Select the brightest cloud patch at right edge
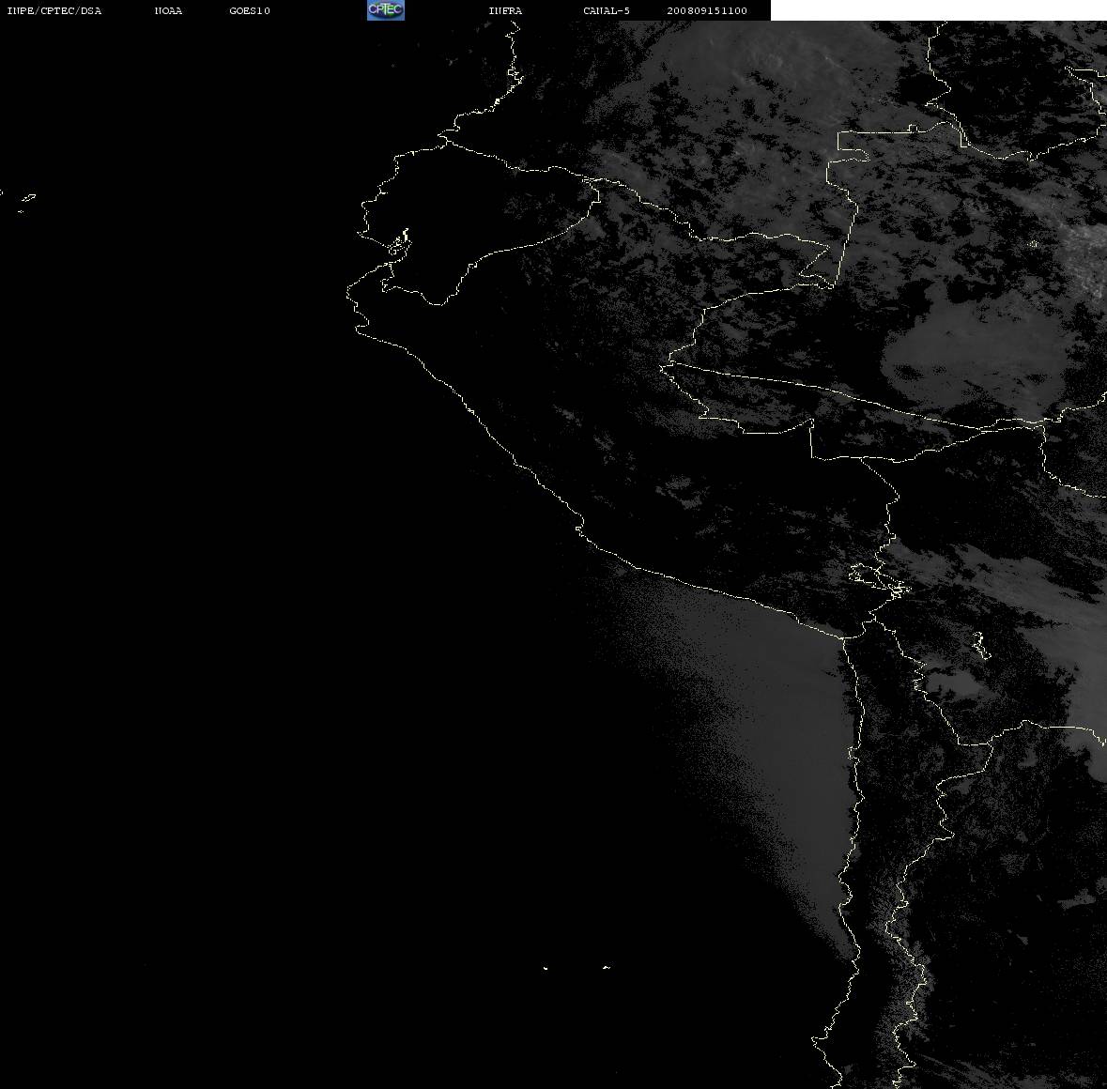The height and width of the screenshot is (1089, 1107). coord(1087,254)
